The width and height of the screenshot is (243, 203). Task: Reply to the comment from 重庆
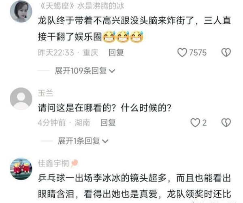[116, 52]
